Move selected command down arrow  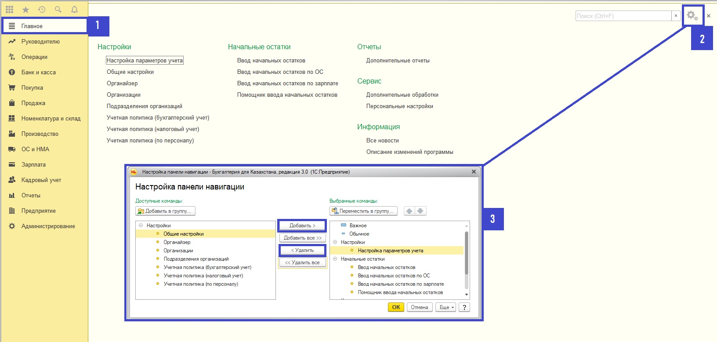coord(420,211)
